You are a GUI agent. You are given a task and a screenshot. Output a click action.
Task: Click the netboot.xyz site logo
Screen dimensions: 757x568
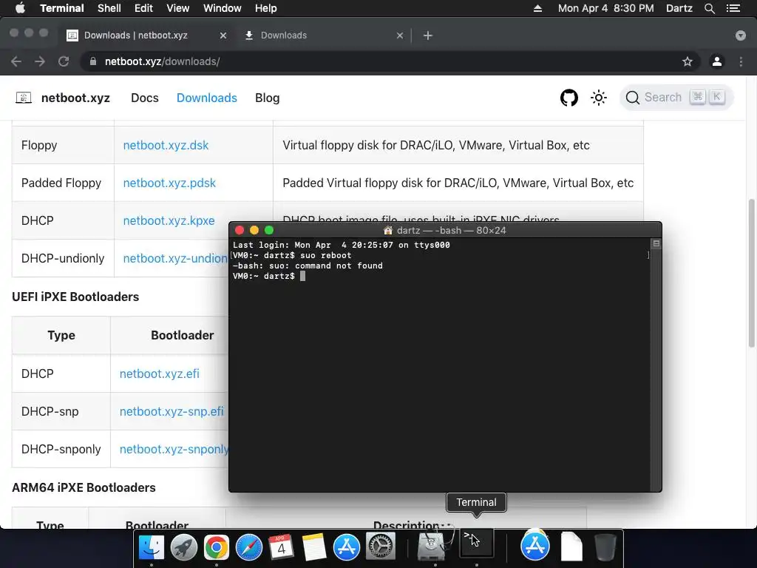pyautogui.click(x=64, y=98)
